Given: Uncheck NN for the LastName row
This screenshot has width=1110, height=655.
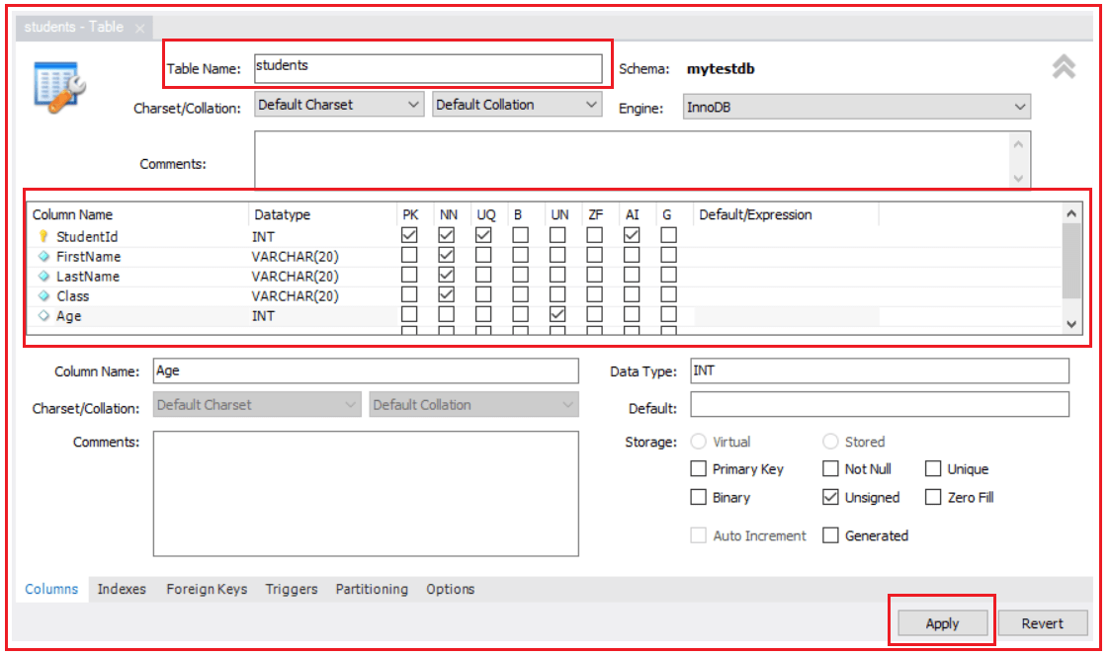Looking at the screenshot, I should pos(446,276).
